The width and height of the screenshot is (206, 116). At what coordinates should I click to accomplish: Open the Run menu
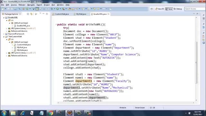tap(53, 5)
